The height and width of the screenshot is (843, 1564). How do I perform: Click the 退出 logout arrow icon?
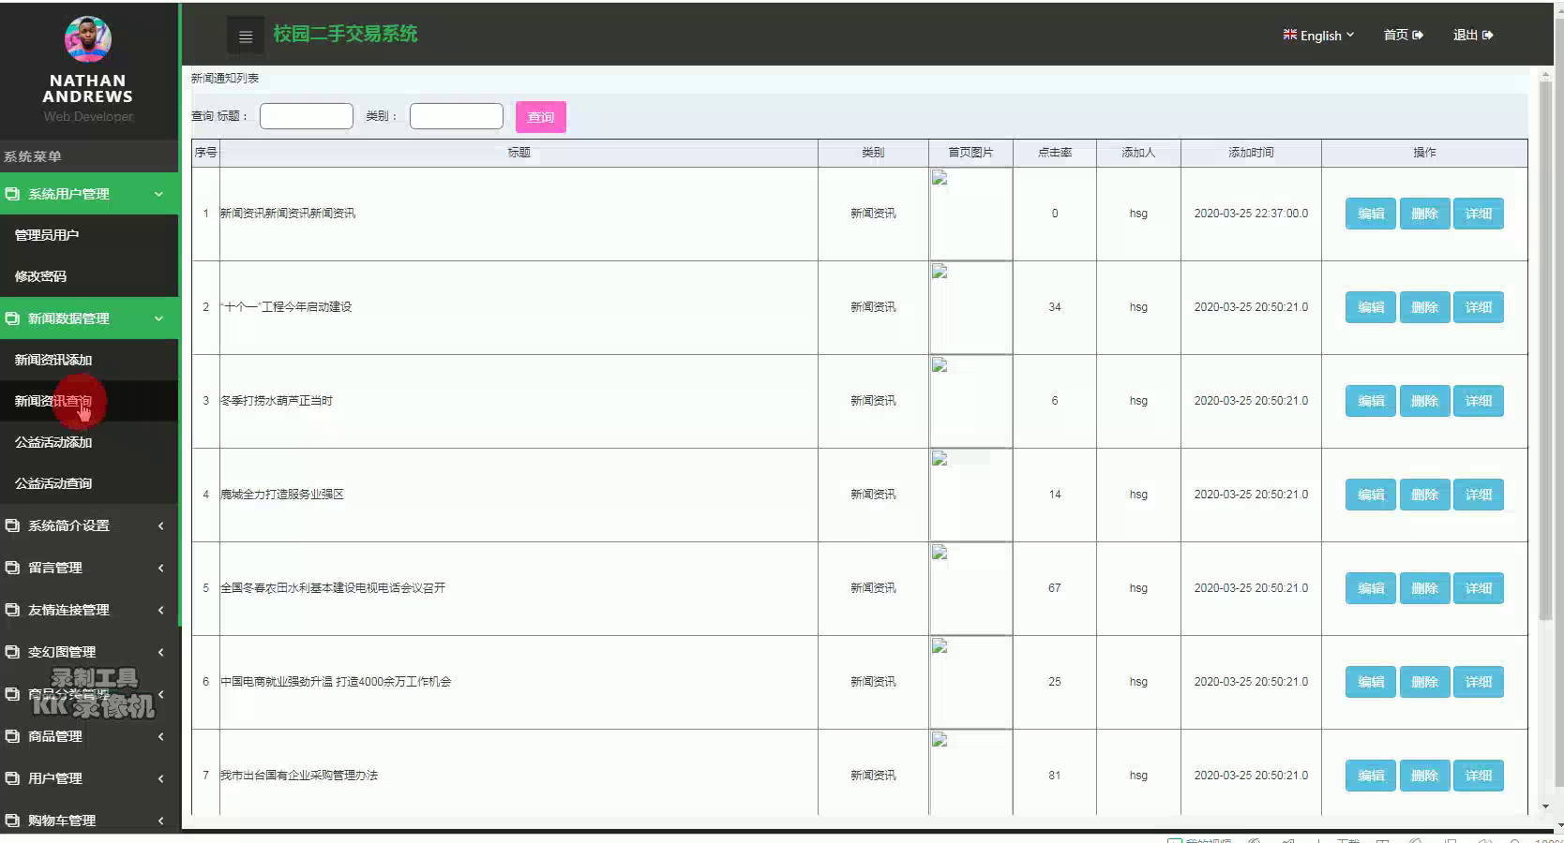(x=1487, y=35)
